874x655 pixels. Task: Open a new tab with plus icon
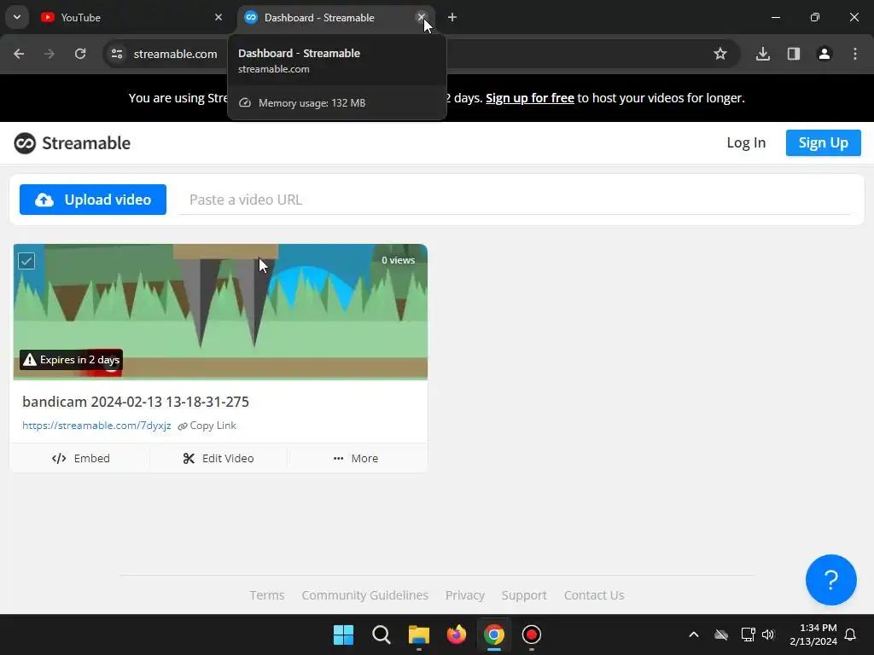(x=452, y=17)
